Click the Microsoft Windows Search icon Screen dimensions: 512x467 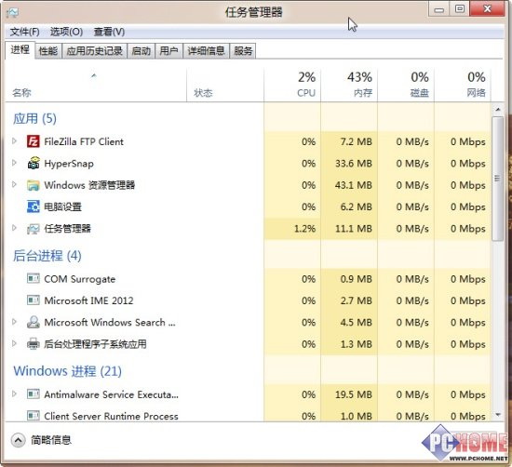[x=33, y=322]
